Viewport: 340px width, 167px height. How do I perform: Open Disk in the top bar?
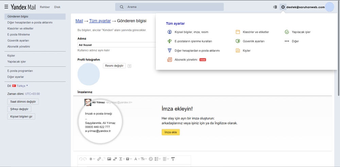coord(57,7)
